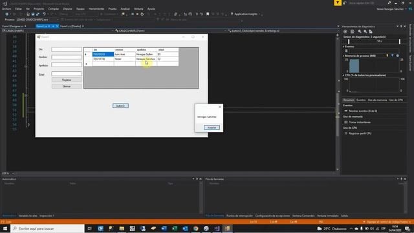The height and width of the screenshot is (233, 414).
Task: Click diagnostics zoom in icon
Action: point(360,32)
